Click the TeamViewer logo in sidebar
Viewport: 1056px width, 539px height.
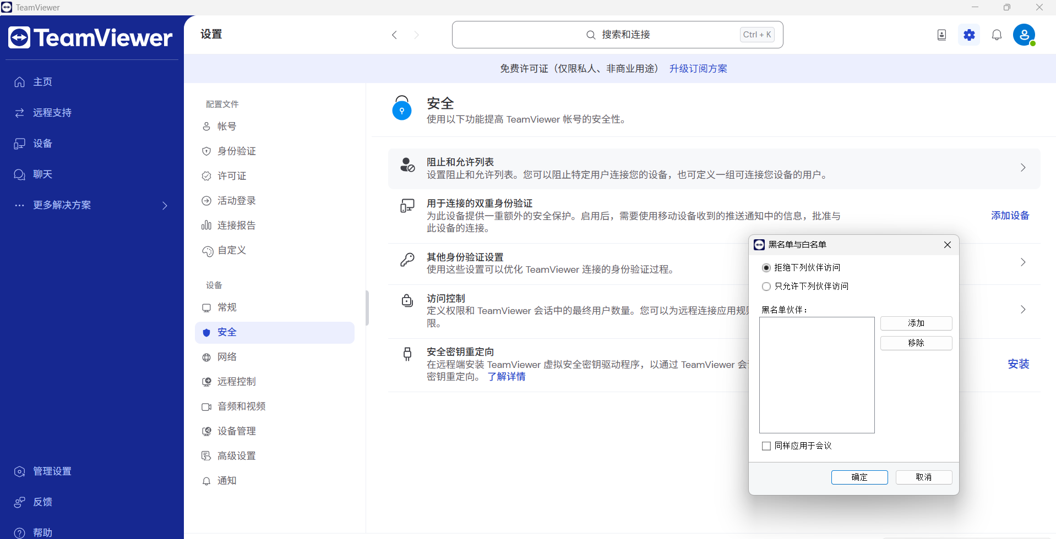pos(90,37)
